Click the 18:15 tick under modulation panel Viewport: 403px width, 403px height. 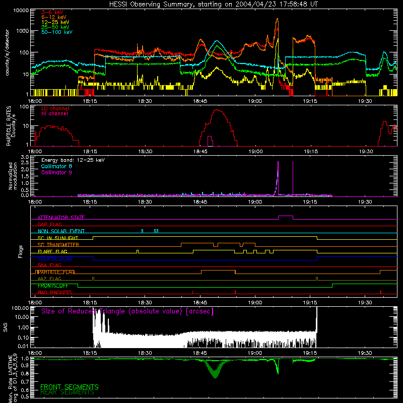coord(90,202)
